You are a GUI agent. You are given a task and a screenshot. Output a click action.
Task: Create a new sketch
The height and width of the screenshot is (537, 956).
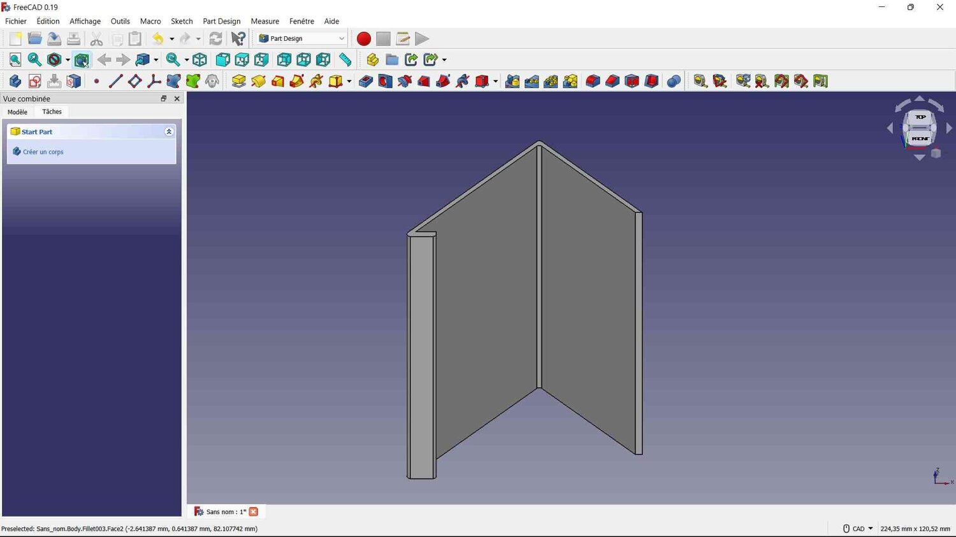[x=34, y=81]
